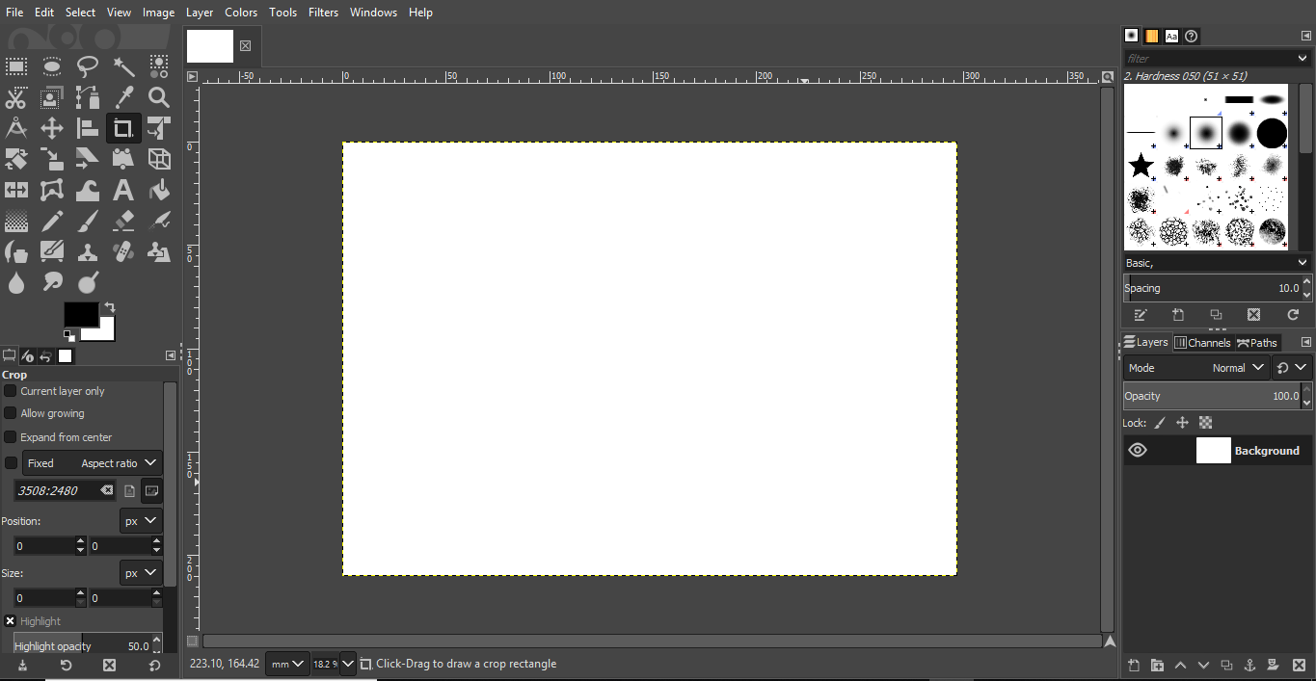Image resolution: width=1316 pixels, height=681 pixels.
Task: Select the Flip tool
Action: pos(16,190)
